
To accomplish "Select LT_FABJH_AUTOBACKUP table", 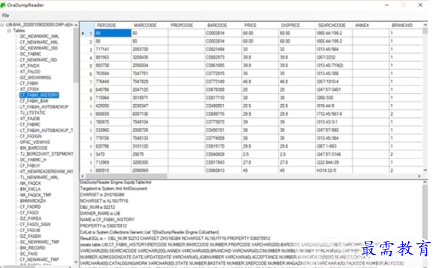I will pyautogui.click(x=44, y=107).
